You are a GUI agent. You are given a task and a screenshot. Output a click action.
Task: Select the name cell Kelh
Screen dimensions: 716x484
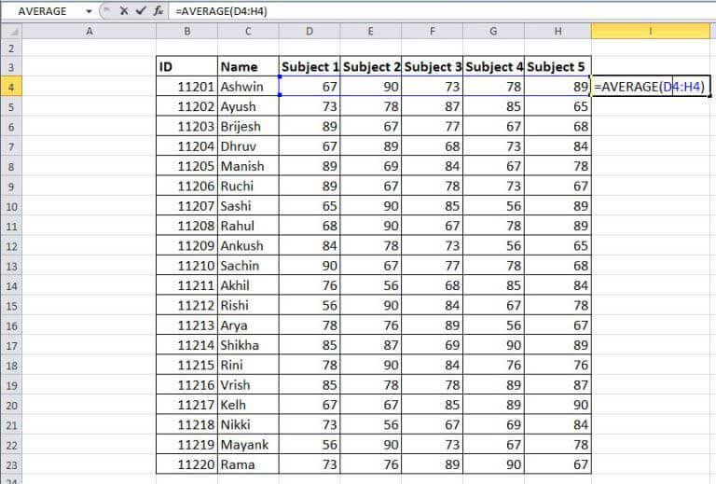[248, 405]
